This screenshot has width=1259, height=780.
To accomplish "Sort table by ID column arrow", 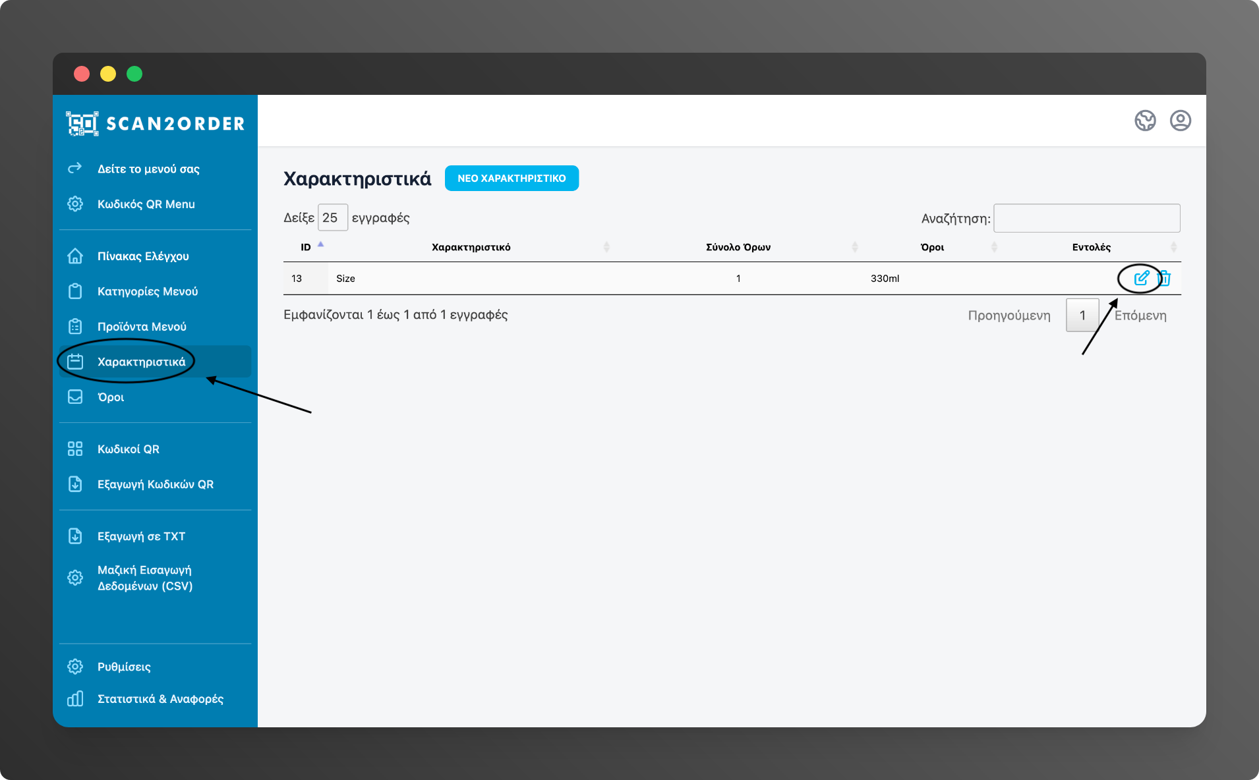I will pyautogui.click(x=321, y=245).
